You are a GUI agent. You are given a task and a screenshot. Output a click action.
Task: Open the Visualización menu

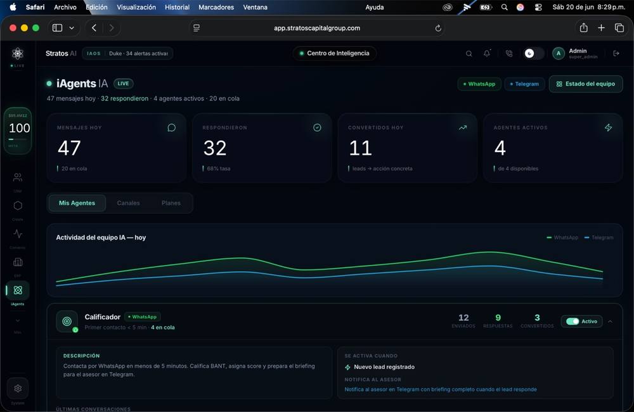coord(136,7)
